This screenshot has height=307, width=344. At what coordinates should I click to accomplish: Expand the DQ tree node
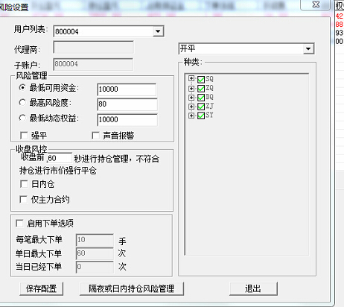pyautogui.click(x=191, y=97)
